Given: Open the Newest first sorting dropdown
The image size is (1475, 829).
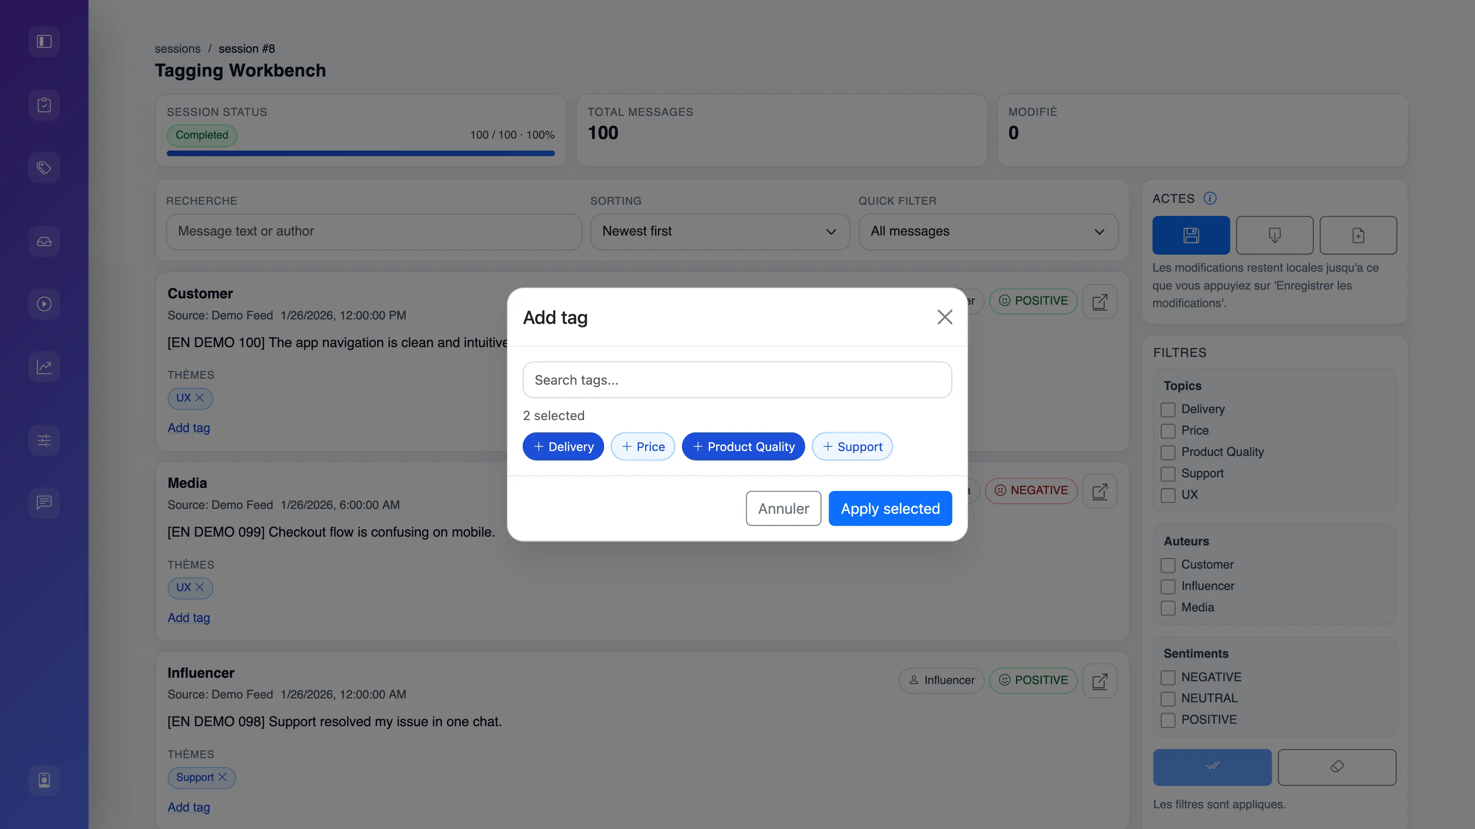Looking at the screenshot, I should click(719, 232).
